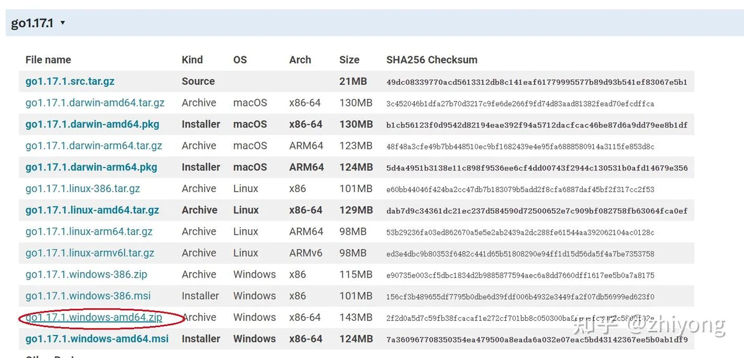Select the src.tar.gz checksum text
This screenshot has width=744, height=358.
[536, 82]
